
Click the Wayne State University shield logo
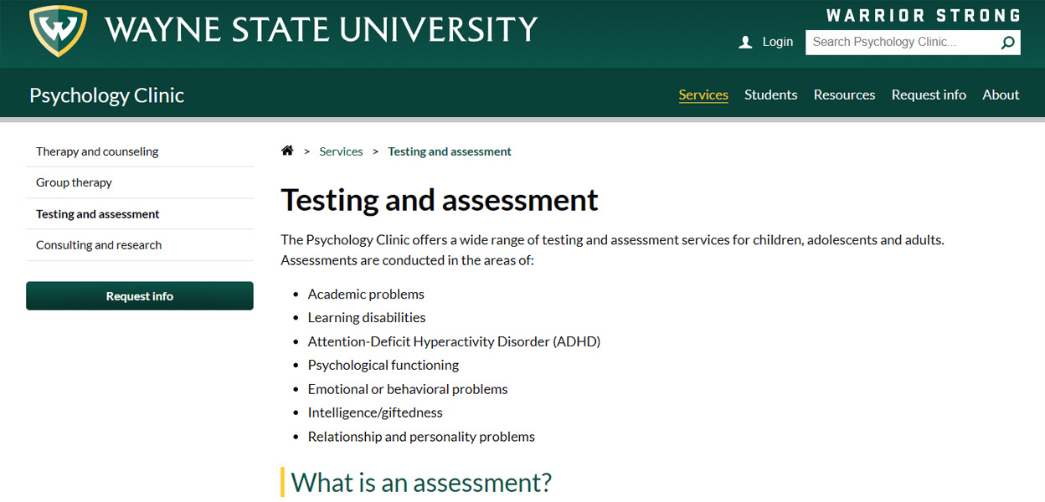click(59, 33)
